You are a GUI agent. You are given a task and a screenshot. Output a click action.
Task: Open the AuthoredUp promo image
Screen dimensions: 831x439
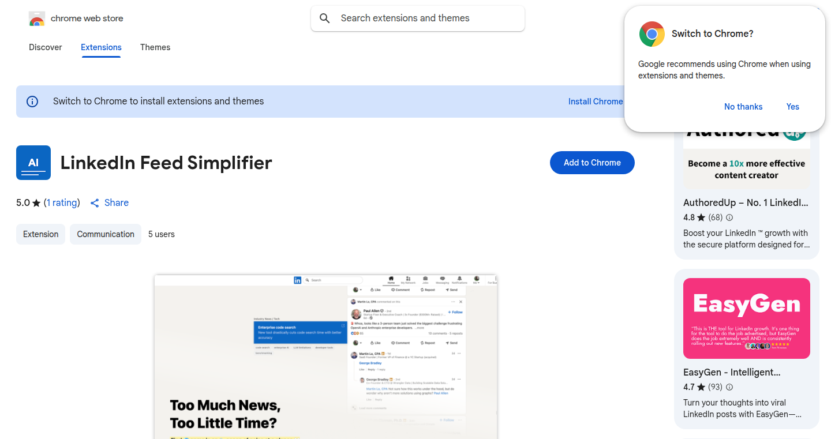[x=747, y=160]
